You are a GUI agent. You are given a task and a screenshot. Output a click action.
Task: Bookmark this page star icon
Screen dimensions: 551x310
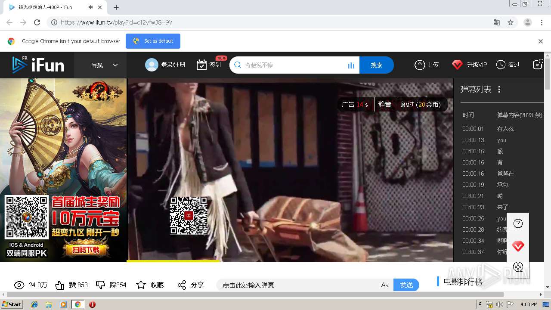click(x=511, y=22)
